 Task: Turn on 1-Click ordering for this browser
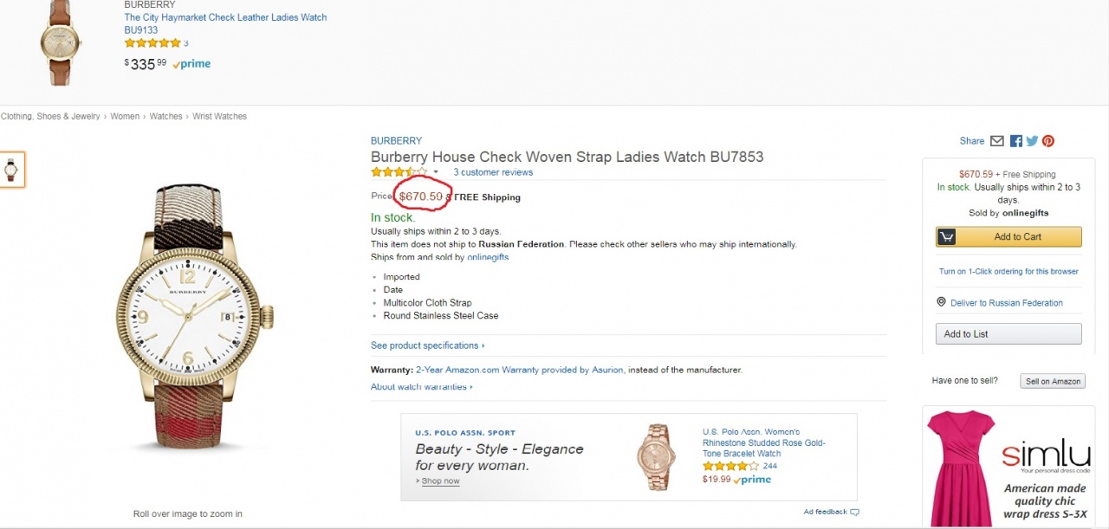[x=1008, y=271]
